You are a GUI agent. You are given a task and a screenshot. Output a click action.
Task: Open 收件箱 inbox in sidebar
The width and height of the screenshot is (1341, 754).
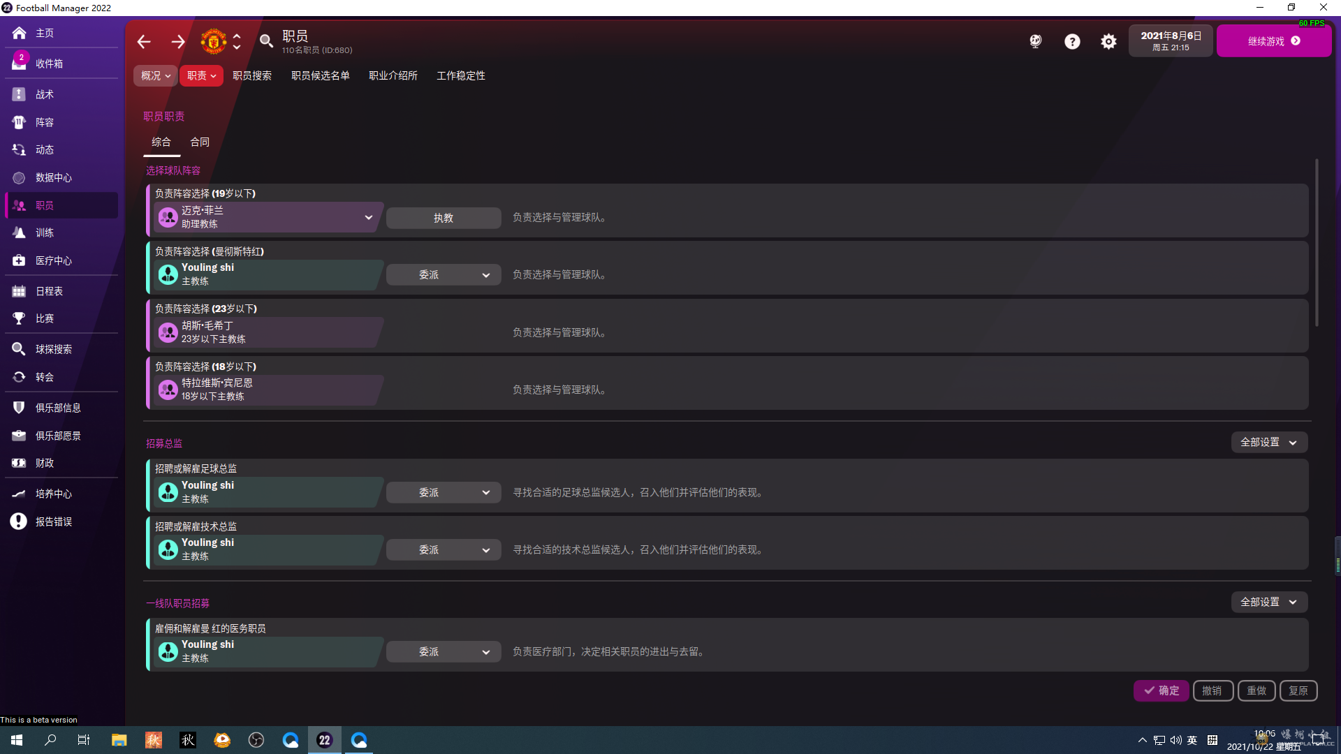(x=61, y=64)
